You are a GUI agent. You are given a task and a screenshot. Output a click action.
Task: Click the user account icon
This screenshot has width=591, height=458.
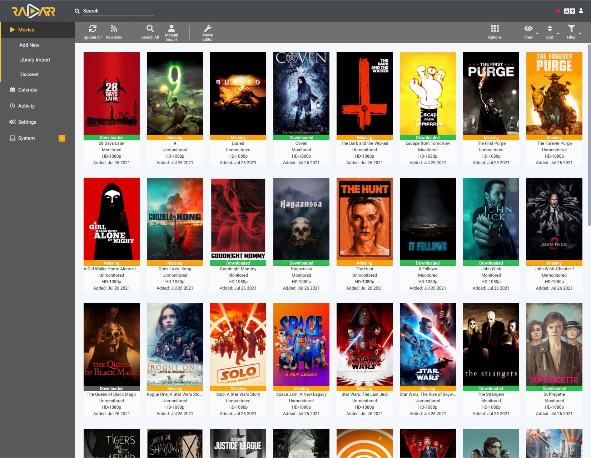581,11
